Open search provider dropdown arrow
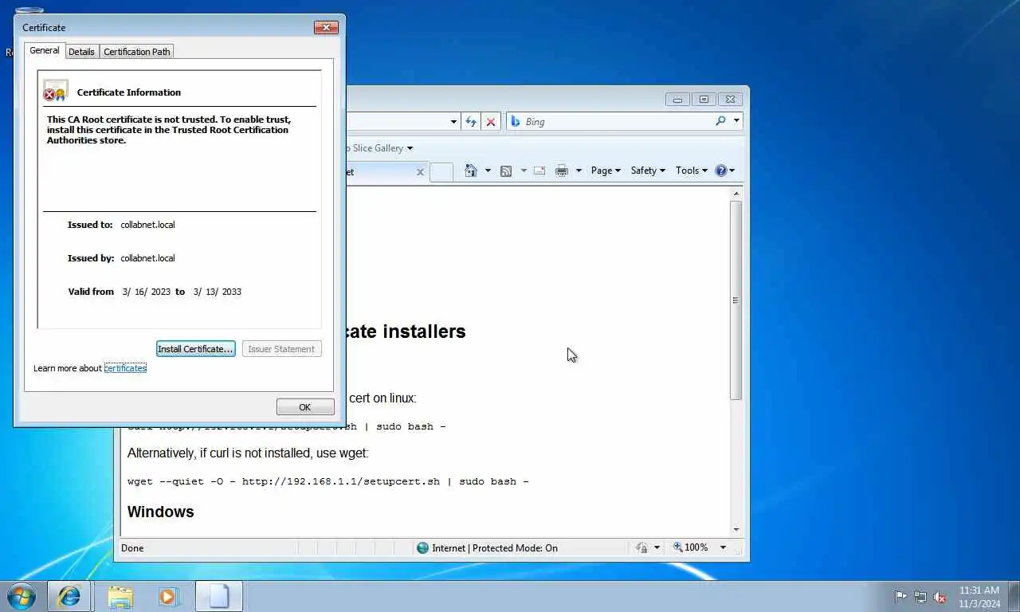 tap(736, 121)
